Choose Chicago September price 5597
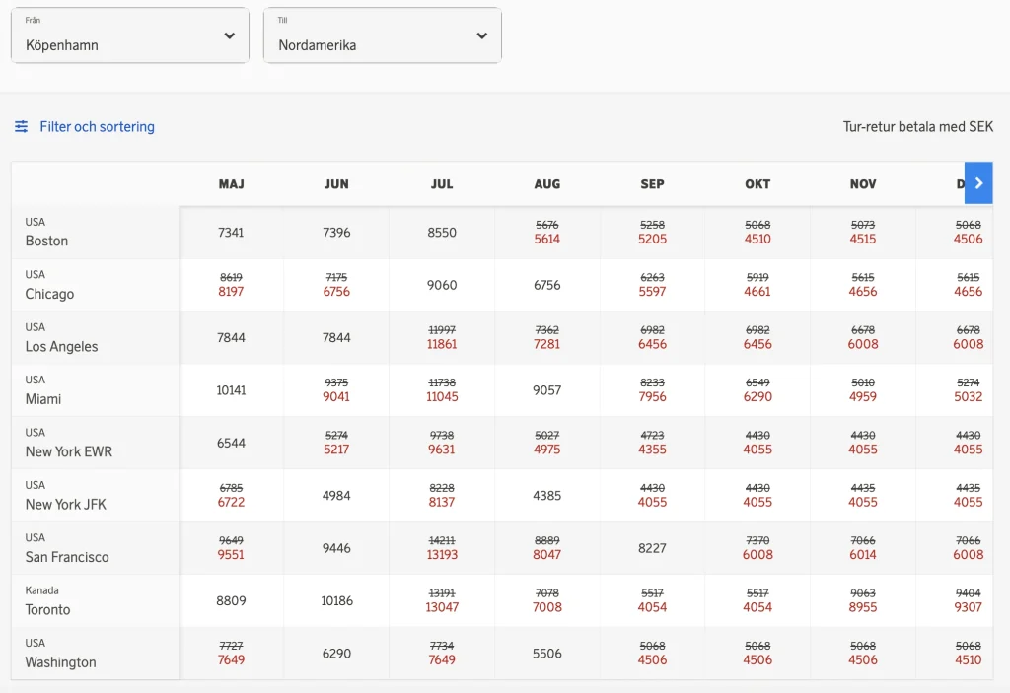Viewport: 1010px width, 693px height. 653,292
